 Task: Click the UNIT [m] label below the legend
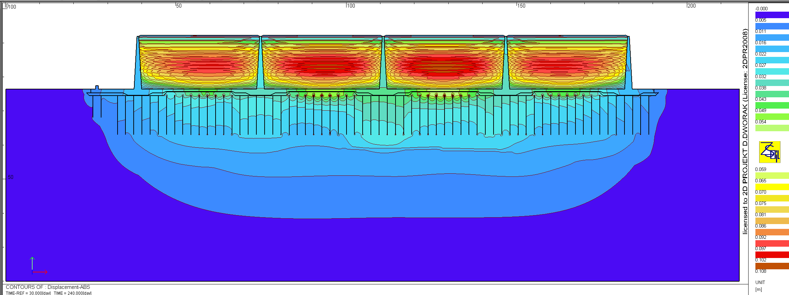click(x=760, y=286)
